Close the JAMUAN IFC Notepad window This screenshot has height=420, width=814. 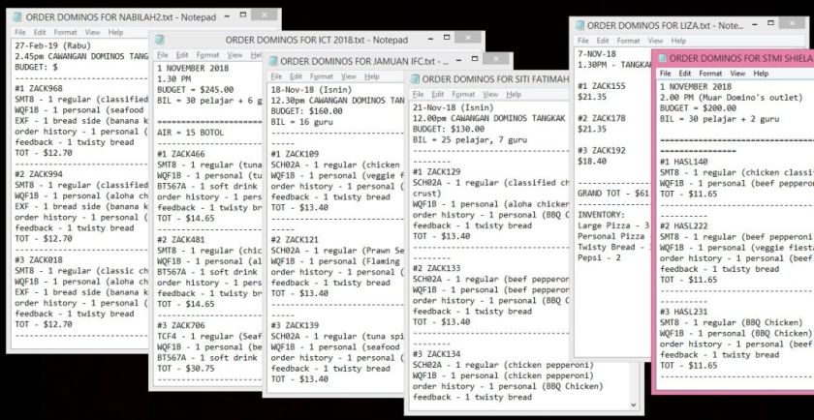[496, 59]
